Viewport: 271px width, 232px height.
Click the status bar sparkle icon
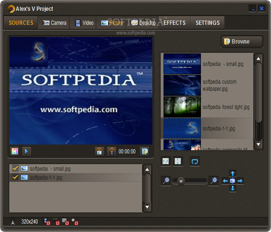75,222
